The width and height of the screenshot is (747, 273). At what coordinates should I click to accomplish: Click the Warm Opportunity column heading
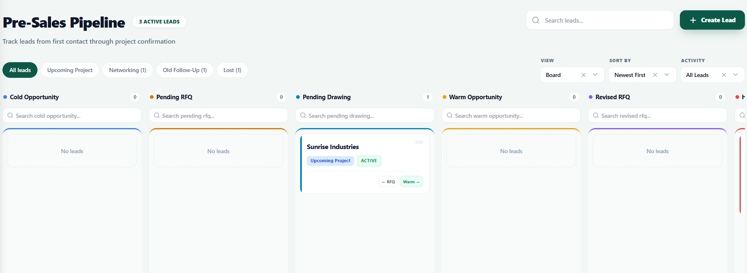(x=476, y=97)
